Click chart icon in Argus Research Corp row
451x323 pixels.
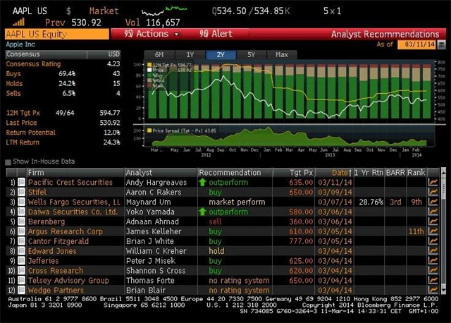(433, 232)
